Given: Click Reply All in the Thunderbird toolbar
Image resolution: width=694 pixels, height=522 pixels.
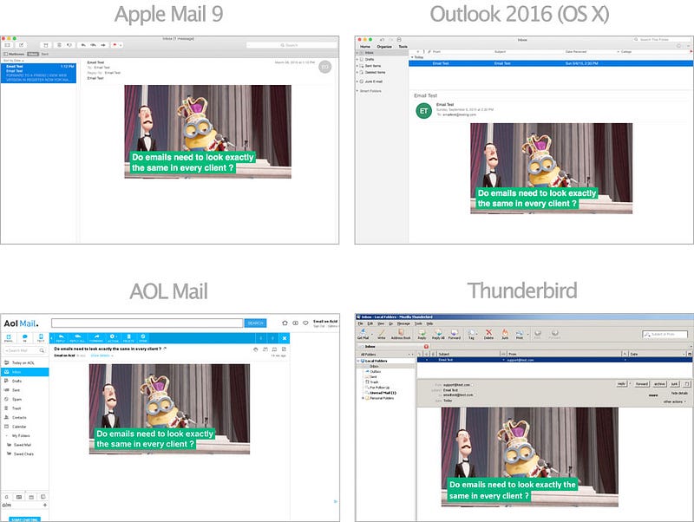Looking at the screenshot, I should coord(438,334).
